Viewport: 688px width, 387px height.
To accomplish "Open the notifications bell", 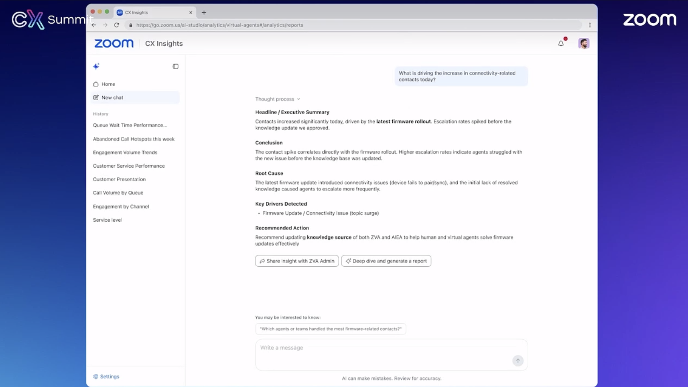I will click(x=561, y=43).
